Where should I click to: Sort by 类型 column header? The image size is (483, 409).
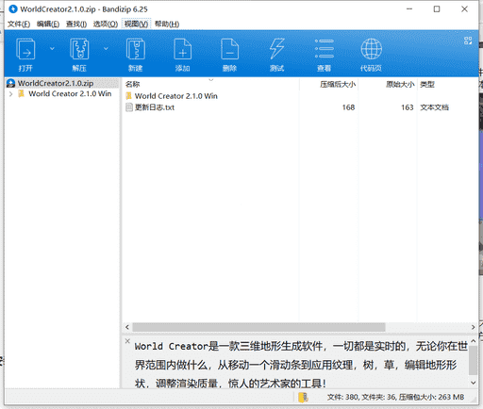427,84
